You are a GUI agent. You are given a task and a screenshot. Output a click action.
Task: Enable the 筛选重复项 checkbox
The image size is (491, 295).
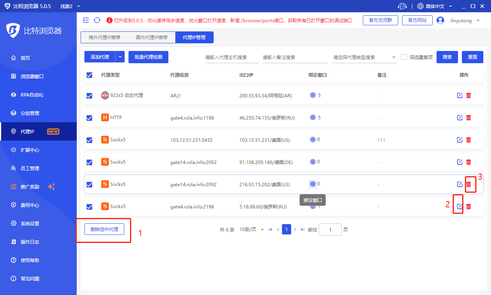(x=404, y=57)
